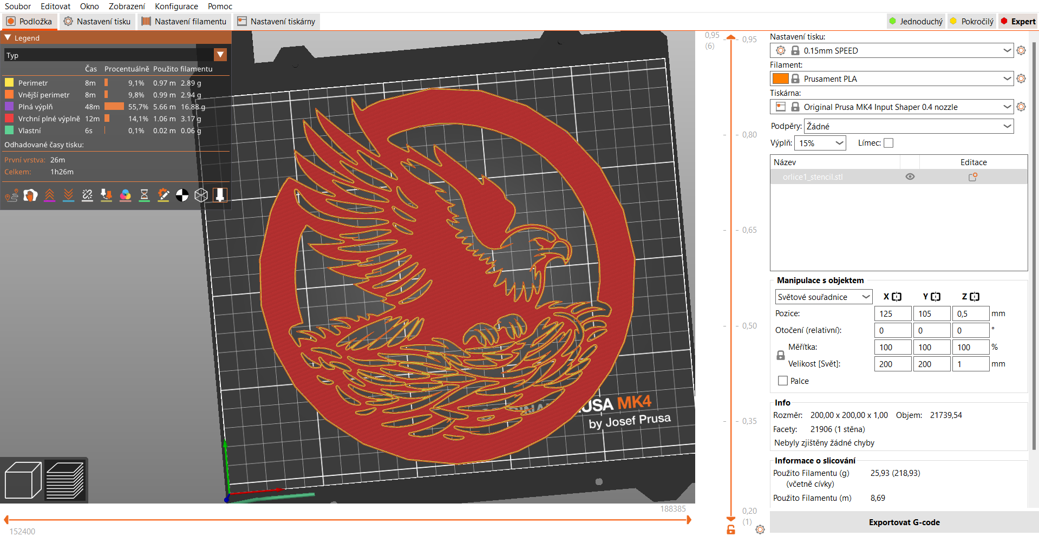Image resolution: width=1039 pixels, height=536 pixels.
Task: Open the Pomoc menu
Action: 220,6
